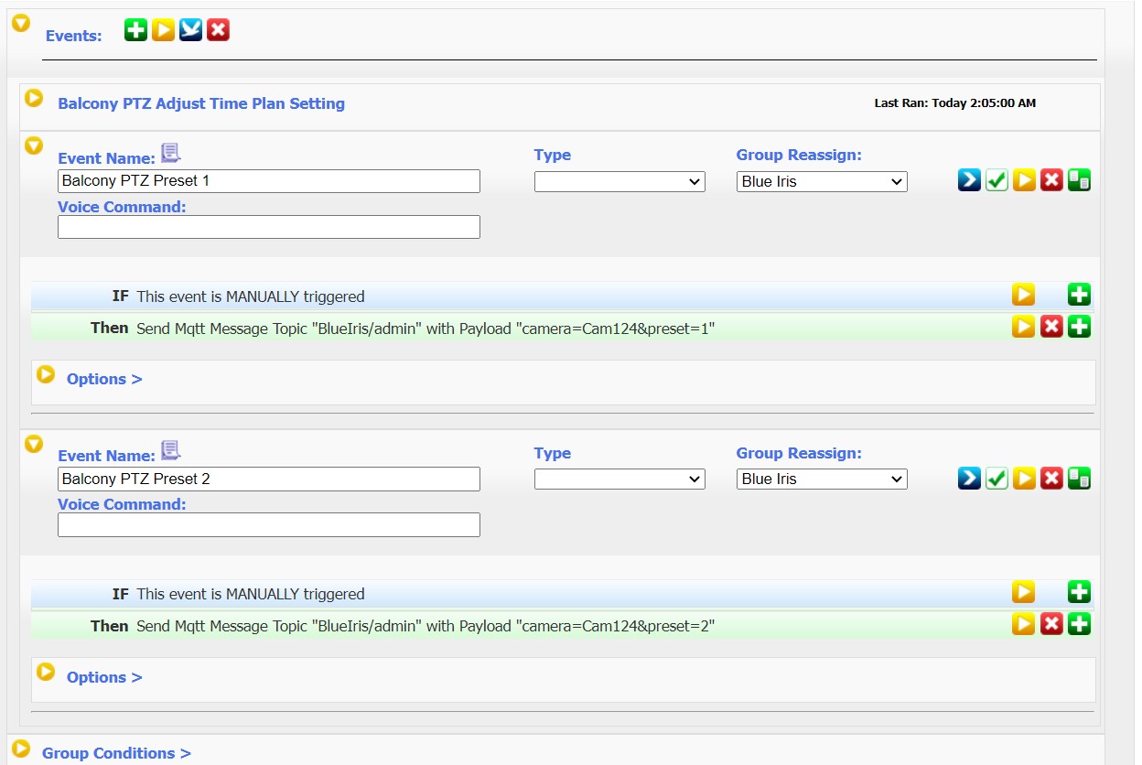Click the Event Name field containing Balcony PTZ Preset 2
The image size is (1142, 765).
[268, 479]
